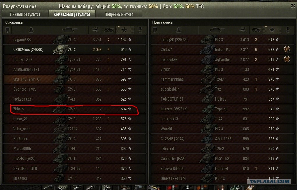
Task: Sort allies by tank vehicle icon
Action: [x=70, y=30]
